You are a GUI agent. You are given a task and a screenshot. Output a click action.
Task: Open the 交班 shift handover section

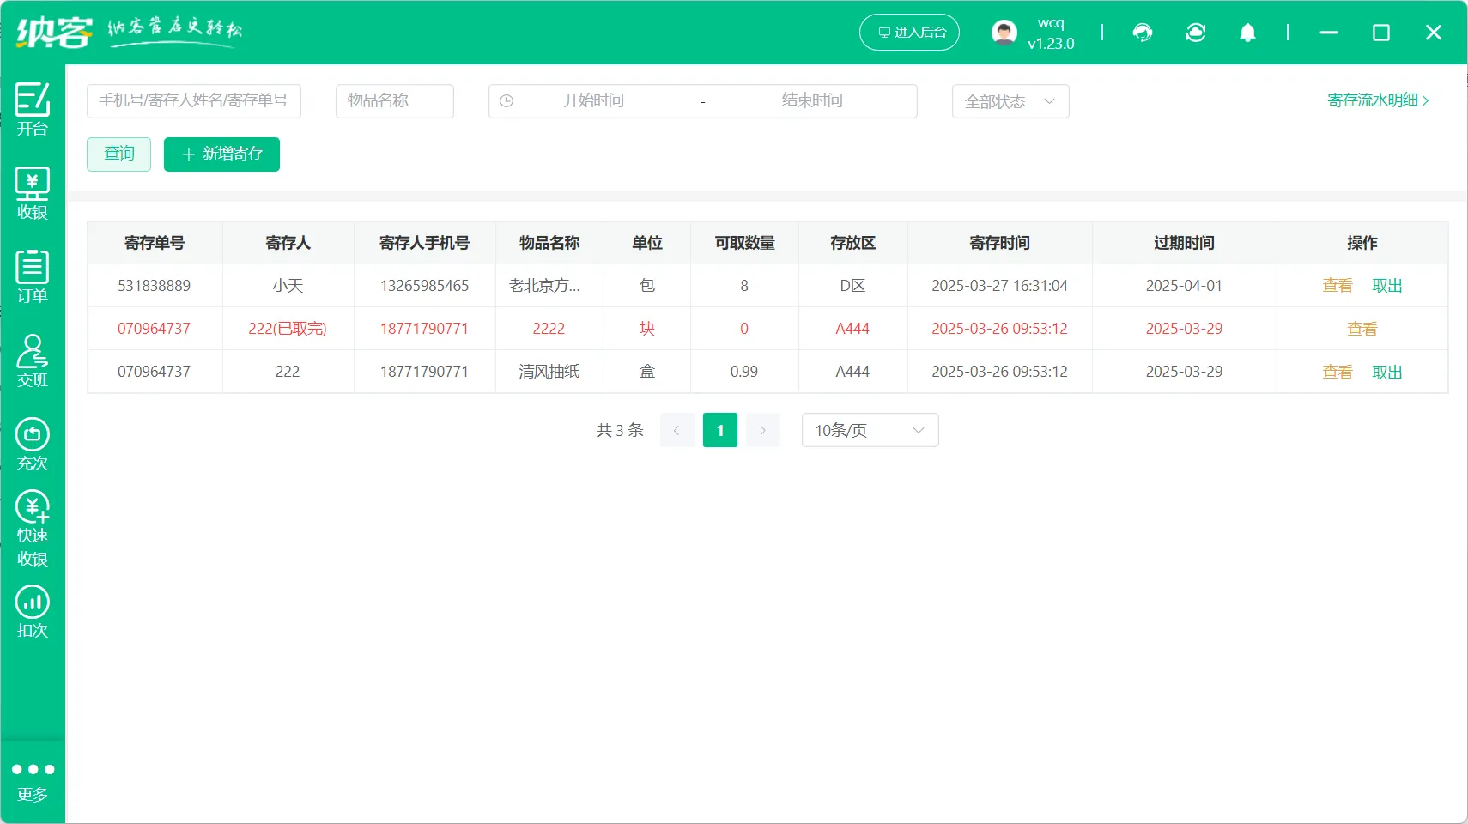click(33, 360)
